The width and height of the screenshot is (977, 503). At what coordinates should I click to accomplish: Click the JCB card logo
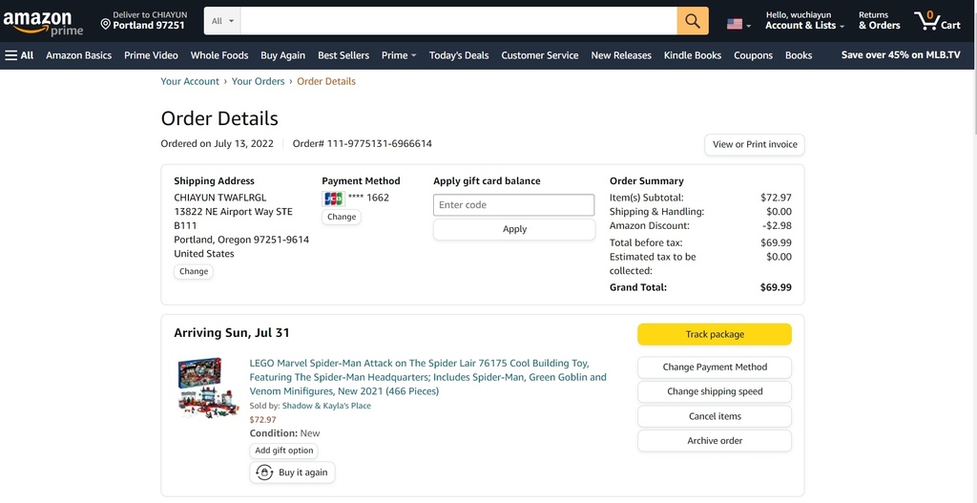tap(333, 199)
